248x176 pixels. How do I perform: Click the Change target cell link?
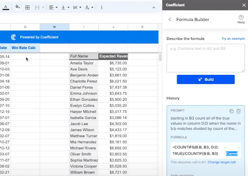click(221, 162)
